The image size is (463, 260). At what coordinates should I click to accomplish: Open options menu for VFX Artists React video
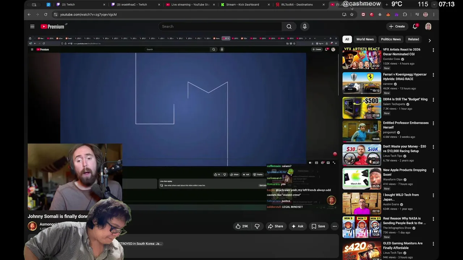(x=433, y=50)
